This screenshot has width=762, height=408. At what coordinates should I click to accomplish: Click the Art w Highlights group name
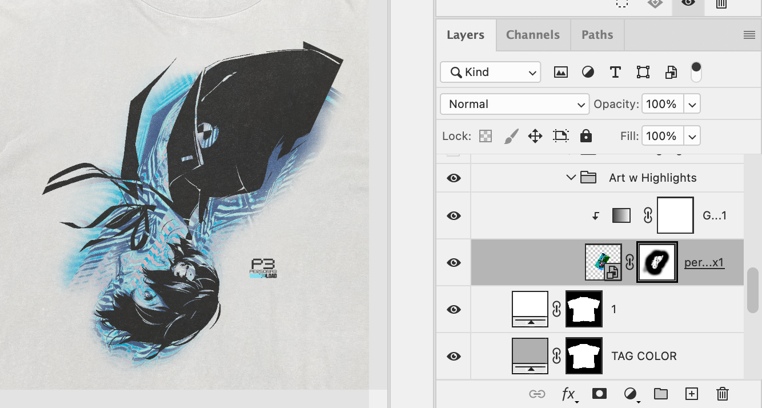[653, 178]
